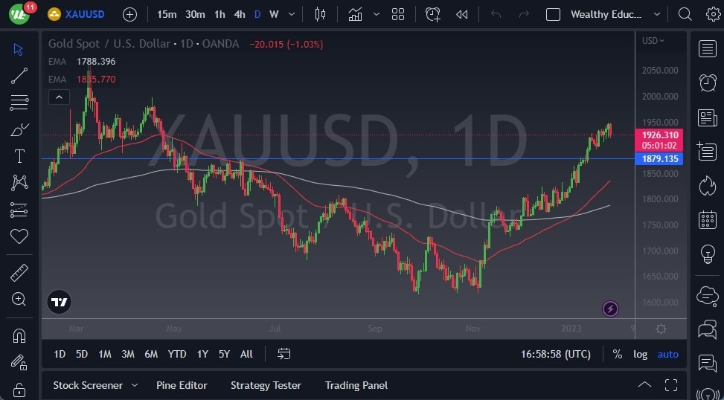This screenshot has width=724, height=400.
Task: Open the quick search magnifier
Action: click(685, 14)
